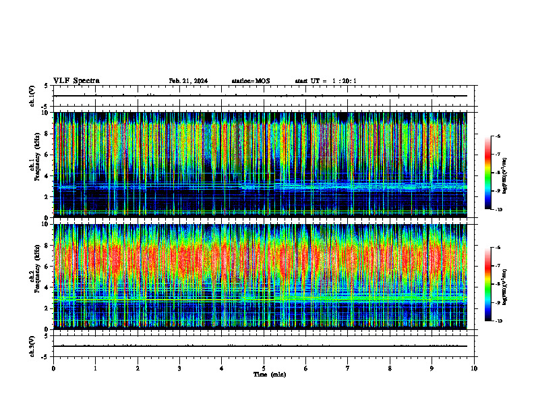This screenshot has height=413, width=534.
Task: Click time axis tick label "6"
Action: click(305, 368)
